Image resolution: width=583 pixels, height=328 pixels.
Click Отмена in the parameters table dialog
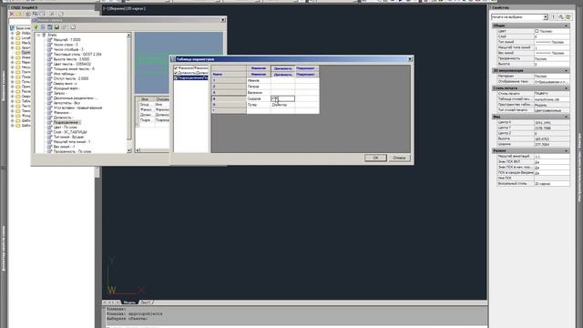[399, 158]
